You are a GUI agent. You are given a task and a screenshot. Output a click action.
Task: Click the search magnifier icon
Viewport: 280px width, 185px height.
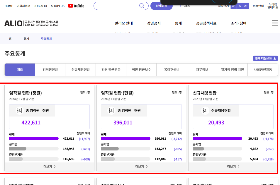click(142, 6)
